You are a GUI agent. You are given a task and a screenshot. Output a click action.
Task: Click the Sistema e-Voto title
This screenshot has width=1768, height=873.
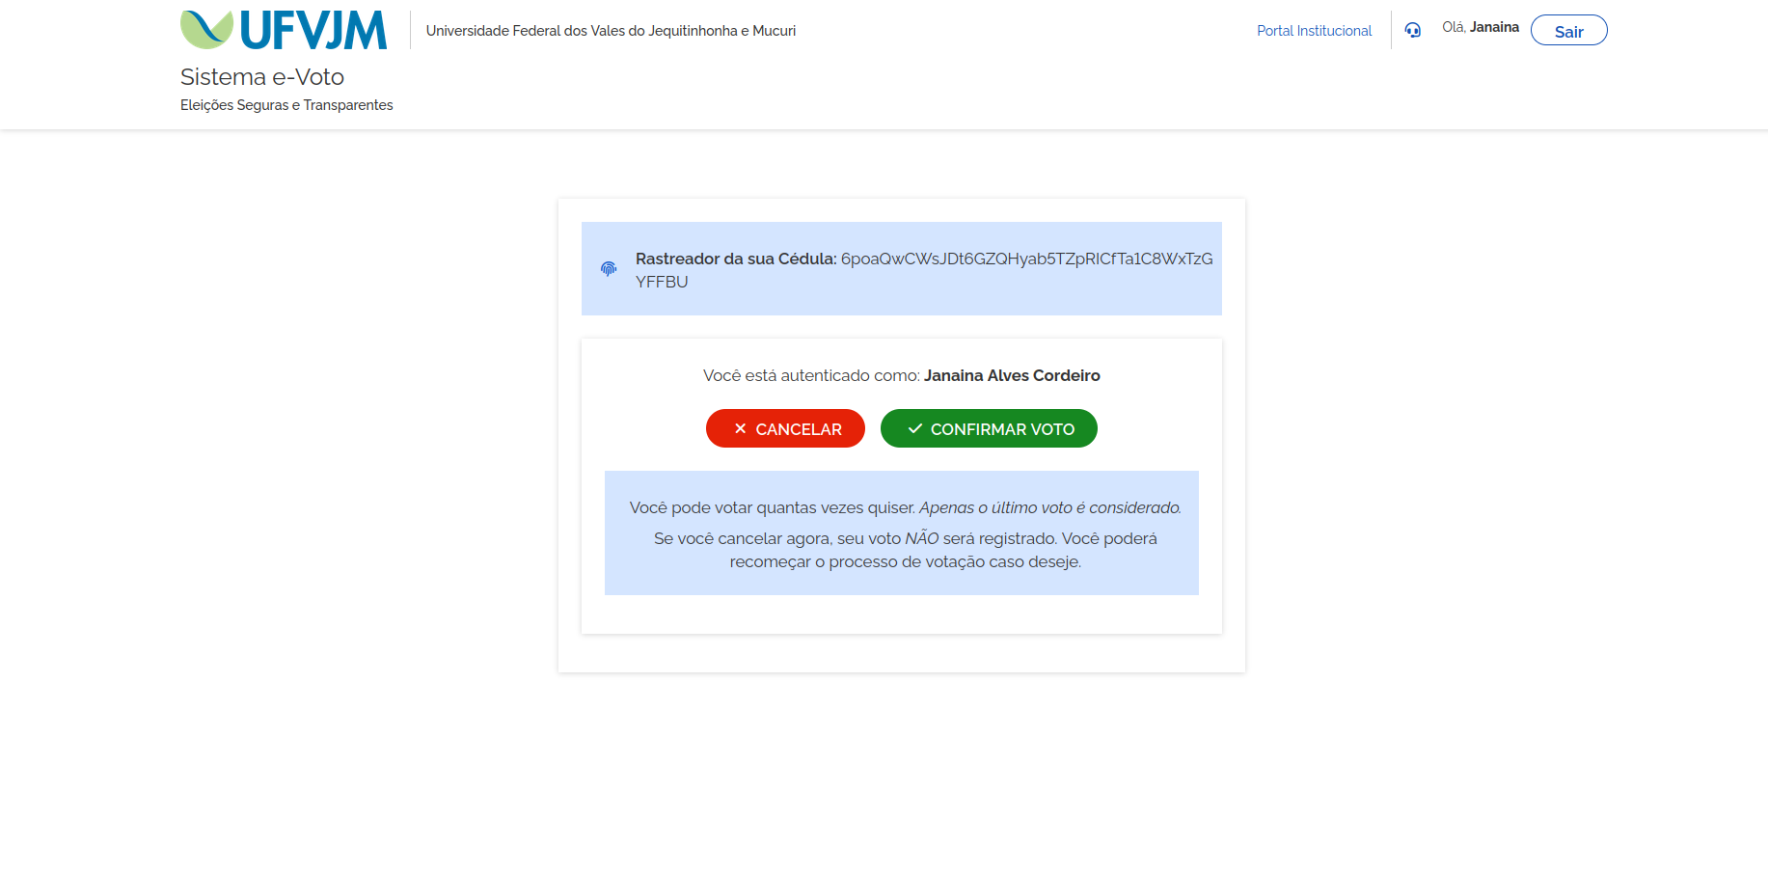(x=262, y=76)
